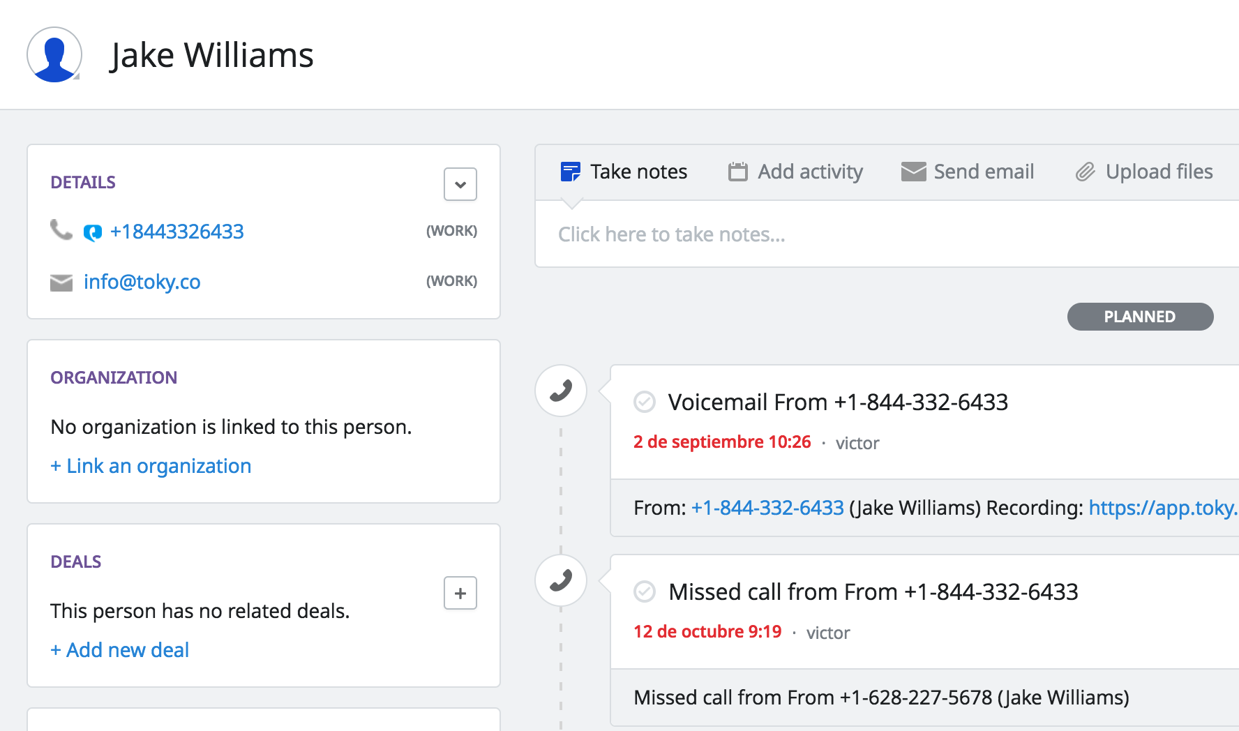Open the info@toky.co email link
Image resolution: width=1239 pixels, height=731 pixels.
pyautogui.click(x=142, y=282)
